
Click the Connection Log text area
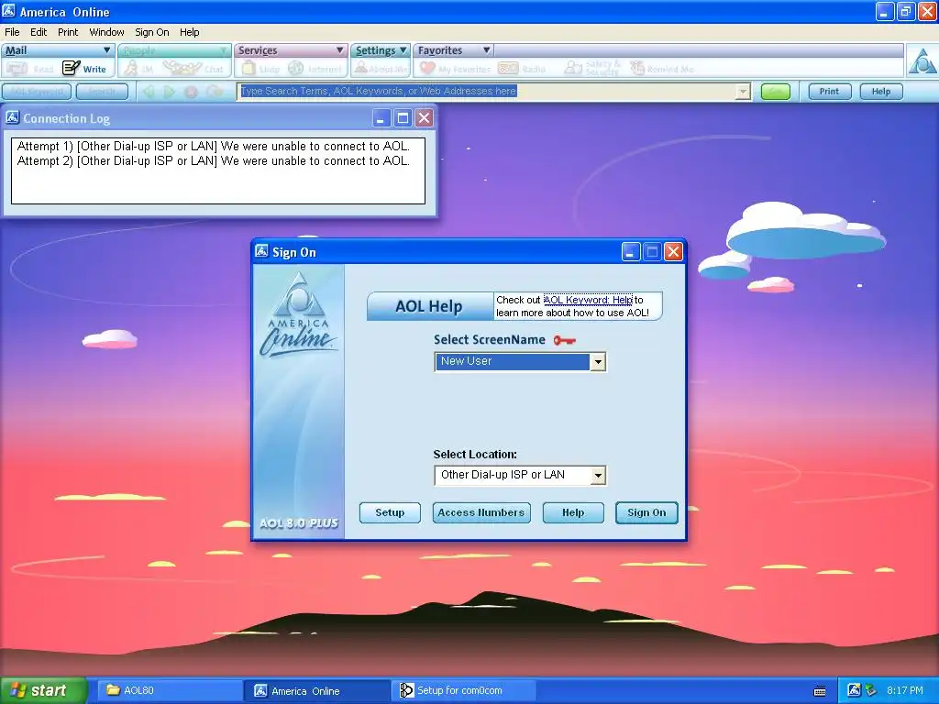[218, 170]
